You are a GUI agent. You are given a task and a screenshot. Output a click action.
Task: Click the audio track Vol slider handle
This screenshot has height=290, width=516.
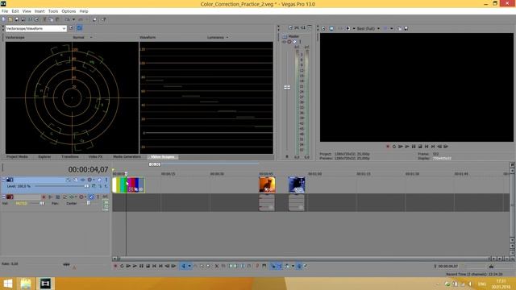[42, 204]
